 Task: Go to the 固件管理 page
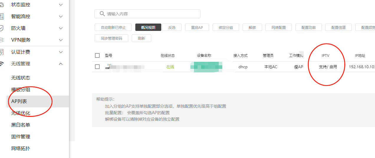[x=21, y=137]
